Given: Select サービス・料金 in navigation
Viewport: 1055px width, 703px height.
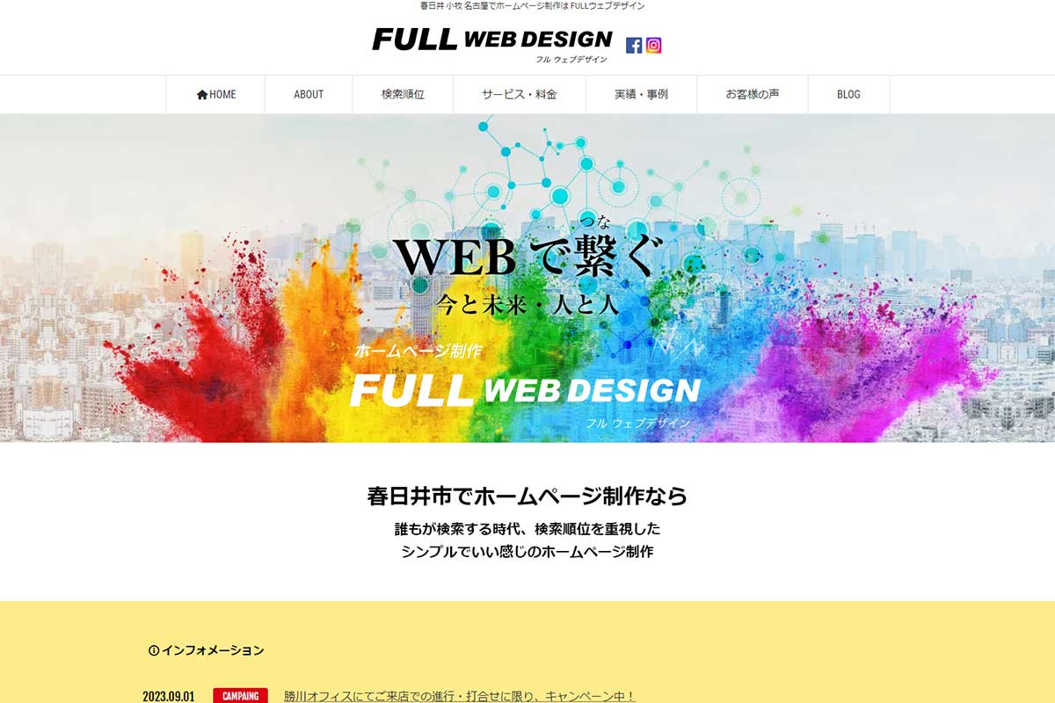Looking at the screenshot, I should tap(520, 95).
